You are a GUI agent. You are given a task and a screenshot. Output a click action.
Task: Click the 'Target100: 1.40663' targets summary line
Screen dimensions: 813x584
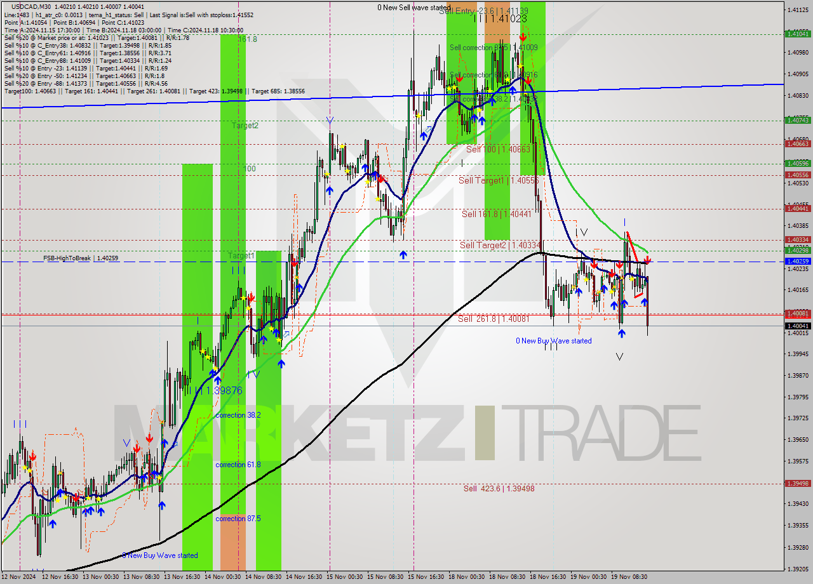point(154,91)
